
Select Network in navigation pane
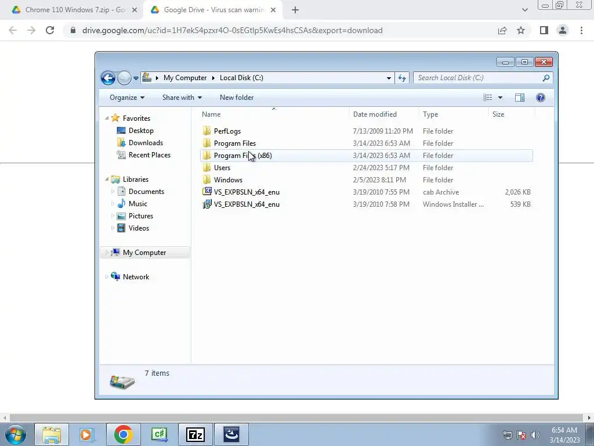[136, 277]
